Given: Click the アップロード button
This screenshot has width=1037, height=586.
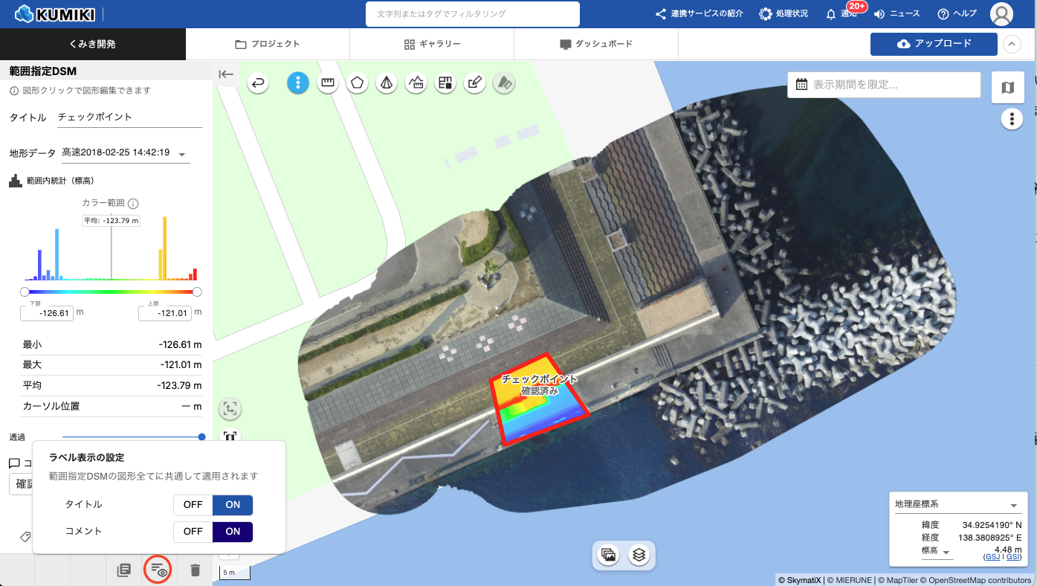Looking at the screenshot, I should 934,44.
